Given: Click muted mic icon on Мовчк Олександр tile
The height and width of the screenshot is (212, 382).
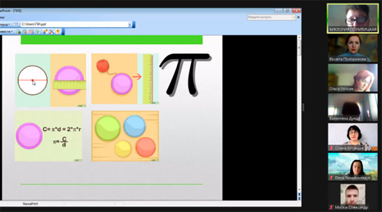Looking at the screenshot, I should pos(331,207).
